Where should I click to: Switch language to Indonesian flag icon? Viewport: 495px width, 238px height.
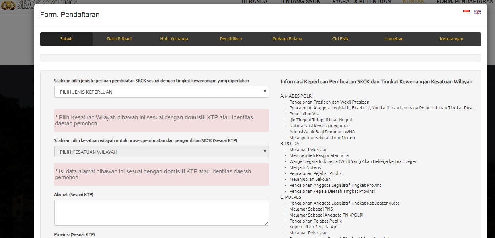coord(466,12)
